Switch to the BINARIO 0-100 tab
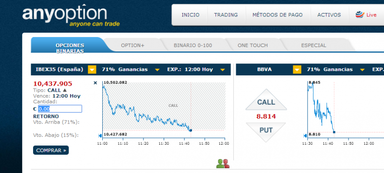Viewport: 384px width, 173px height. pos(193,45)
